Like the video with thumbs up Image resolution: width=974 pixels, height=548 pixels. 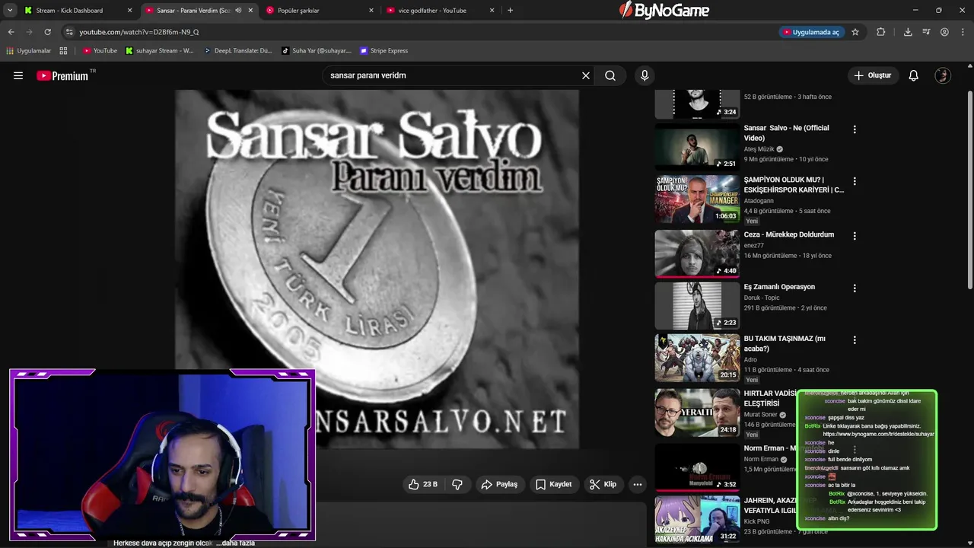pos(423,484)
